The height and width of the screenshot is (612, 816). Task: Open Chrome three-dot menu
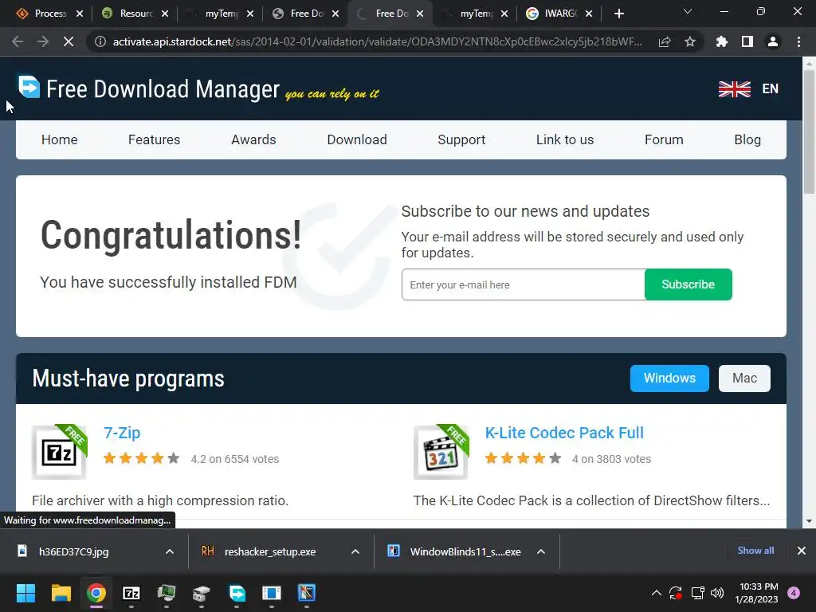pyautogui.click(x=798, y=41)
